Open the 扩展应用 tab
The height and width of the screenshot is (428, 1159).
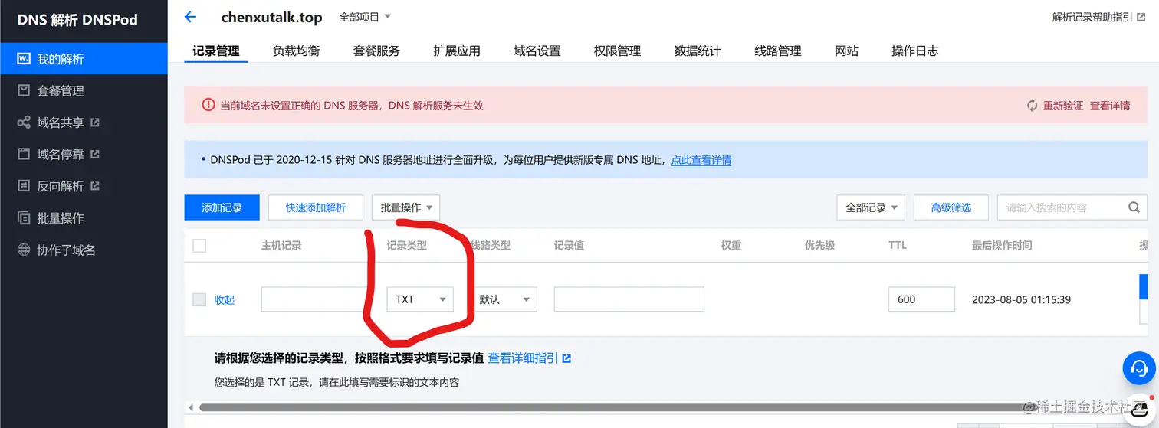tap(457, 51)
